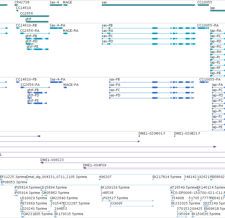This screenshot has height=218, width=225.
Task: Select protein MAGE-PA label
Action: coord(71,85)
